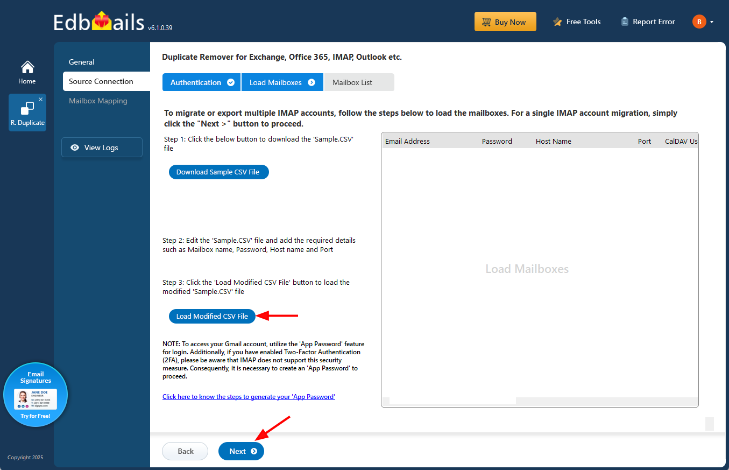Screen dimensions: 729x470
Task: Select the R. Duplicate tool in the sidebar
Action: [x=27, y=113]
